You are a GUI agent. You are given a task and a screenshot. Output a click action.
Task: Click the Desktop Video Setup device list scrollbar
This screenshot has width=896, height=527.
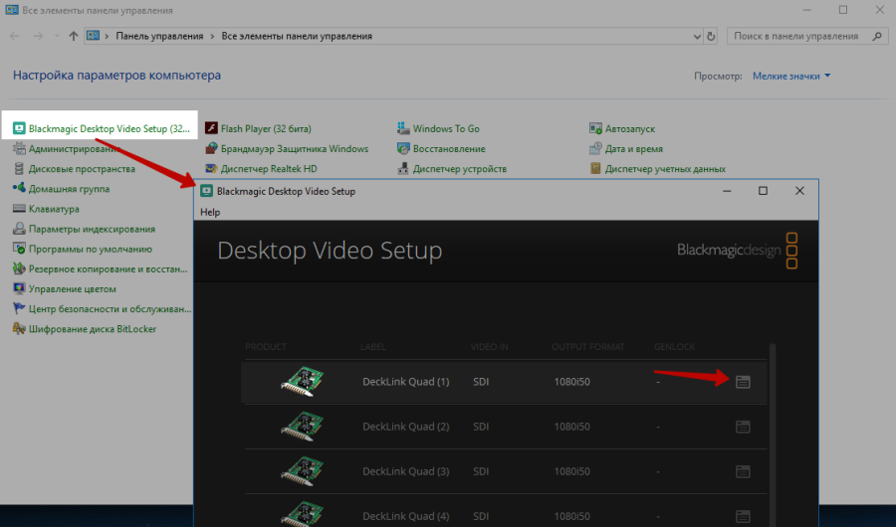coord(774,434)
